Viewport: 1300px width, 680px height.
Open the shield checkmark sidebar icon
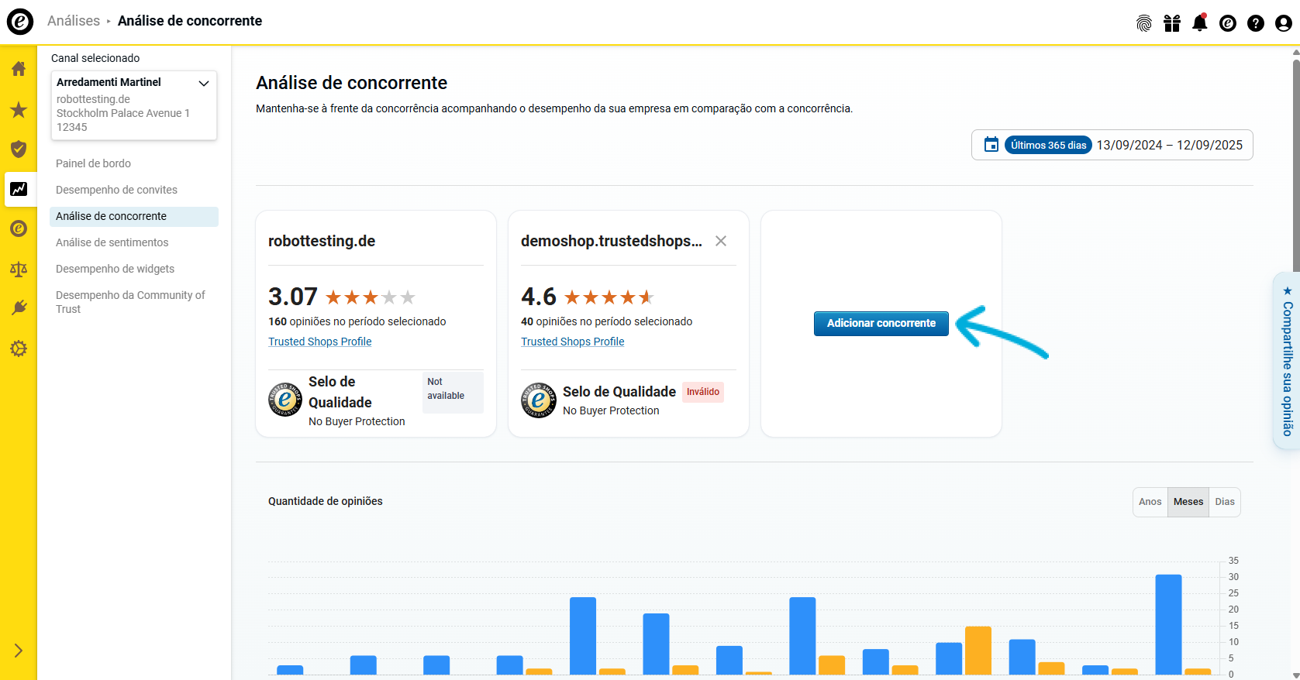pyautogui.click(x=19, y=149)
